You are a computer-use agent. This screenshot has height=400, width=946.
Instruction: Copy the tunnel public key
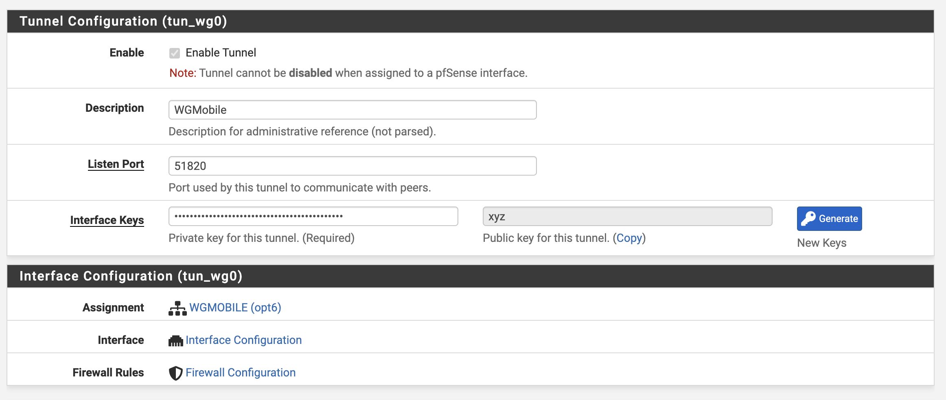(629, 238)
